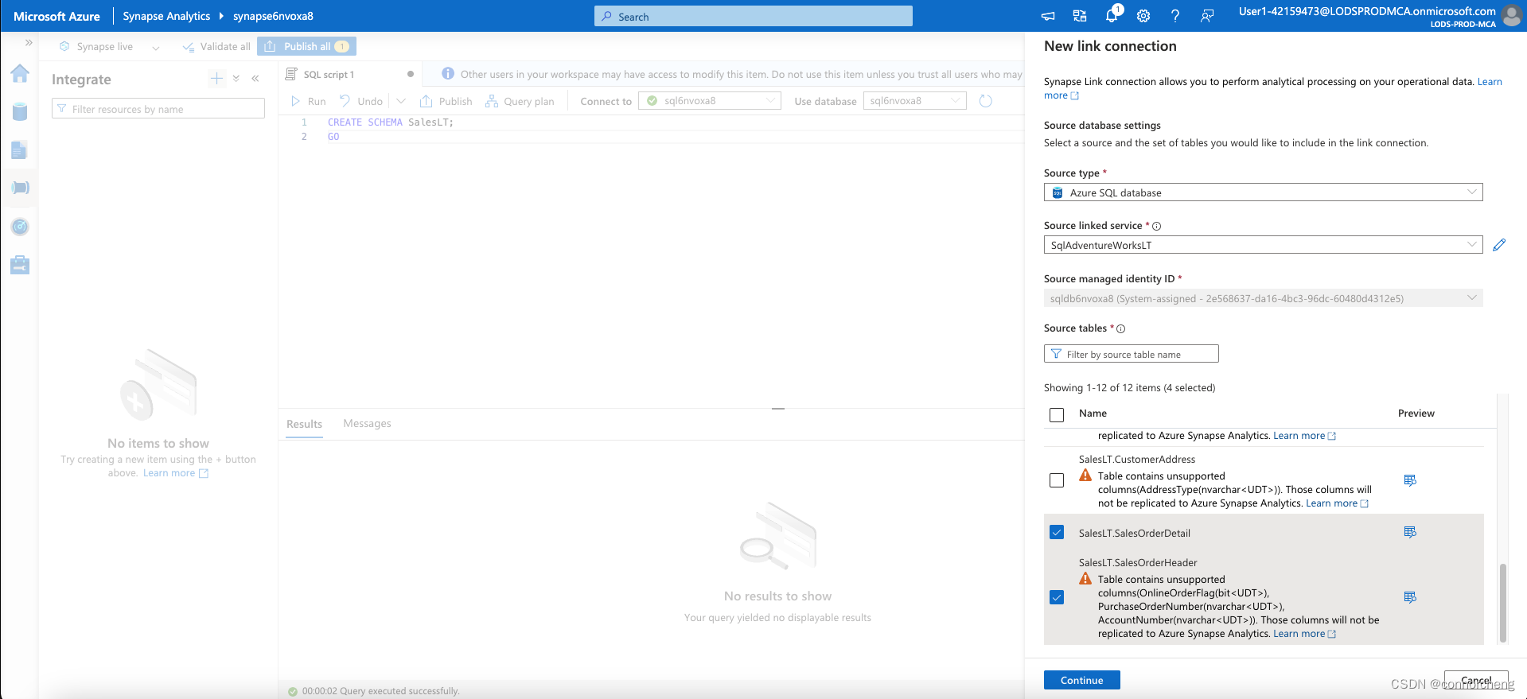Click Undo in script toolbar
This screenshot has width=1527, height=699.
click(361, 101)
